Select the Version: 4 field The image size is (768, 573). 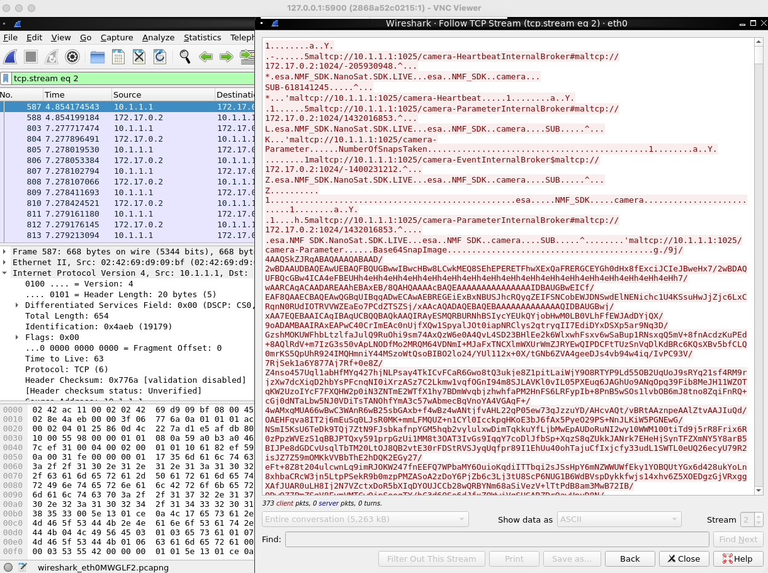click(x=79, y=283)
